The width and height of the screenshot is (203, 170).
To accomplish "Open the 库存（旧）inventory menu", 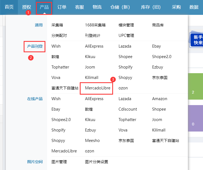I will coord(151,7).
